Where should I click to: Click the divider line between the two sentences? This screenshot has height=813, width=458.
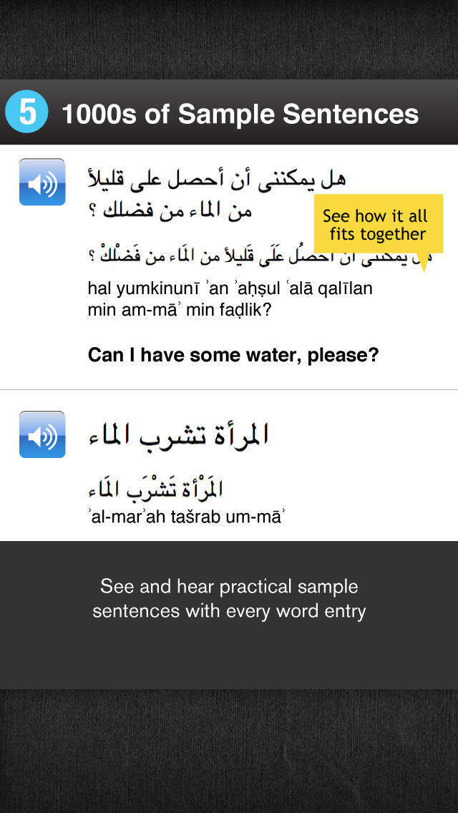(x=229, y=389)
